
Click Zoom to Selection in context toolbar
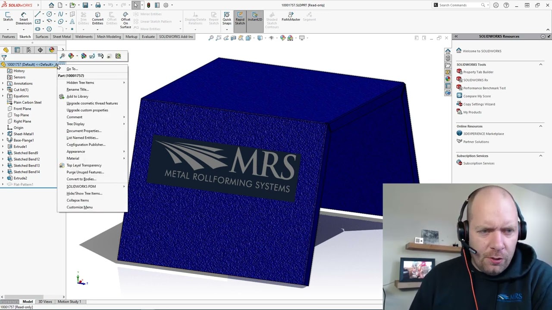click(x=63, y=56)
